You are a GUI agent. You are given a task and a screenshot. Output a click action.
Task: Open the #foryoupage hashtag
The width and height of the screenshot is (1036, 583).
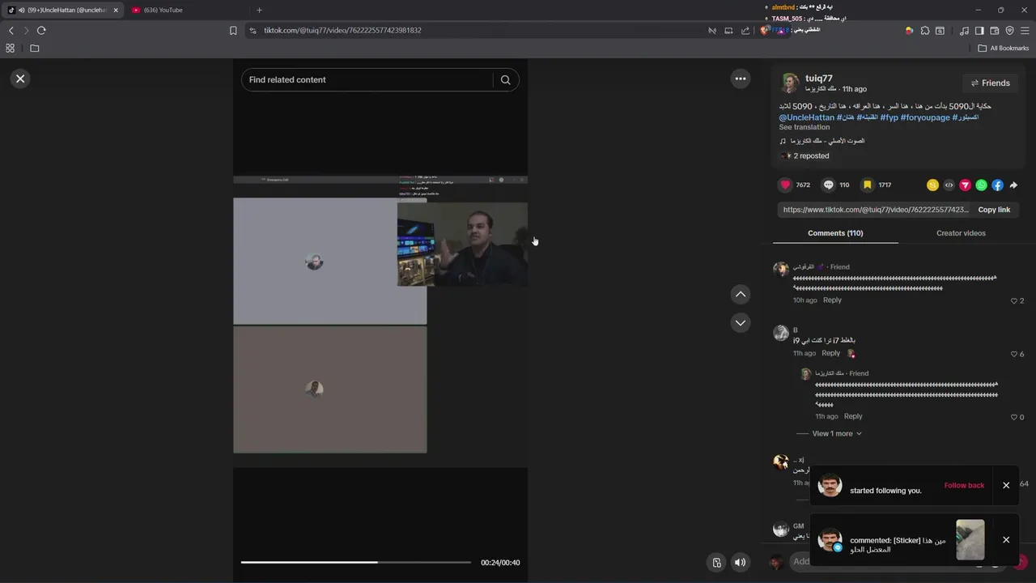point(924,117)
